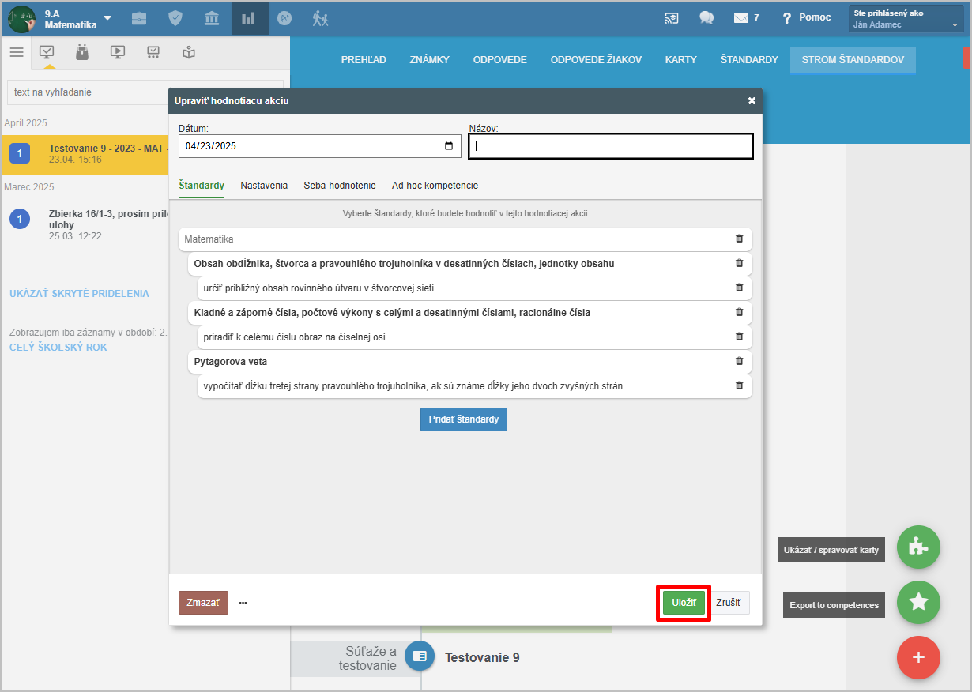Viewport: 972px width, 692px height.
Task: Expand the 9.A Matematika class dropdown
Action: tap(107, 18)
